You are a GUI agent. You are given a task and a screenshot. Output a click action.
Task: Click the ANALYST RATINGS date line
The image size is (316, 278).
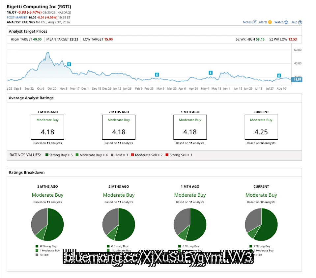pyautogui.click(x=38, y=22)
